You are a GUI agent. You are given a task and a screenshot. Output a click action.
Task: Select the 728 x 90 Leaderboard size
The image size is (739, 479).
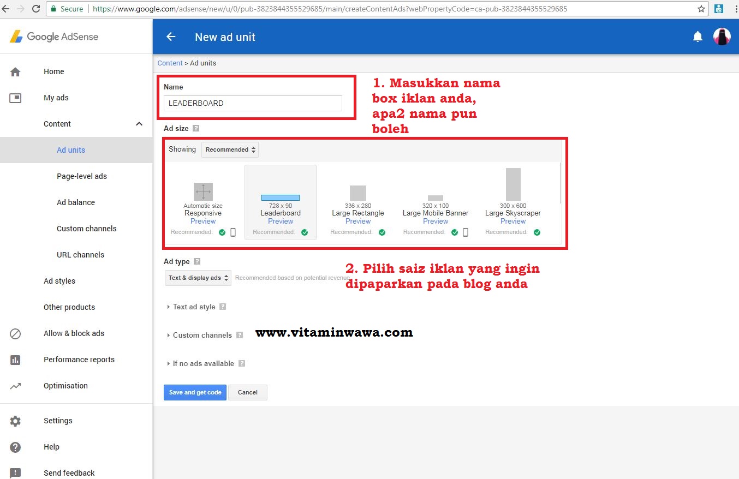click(x=281, y=202)
